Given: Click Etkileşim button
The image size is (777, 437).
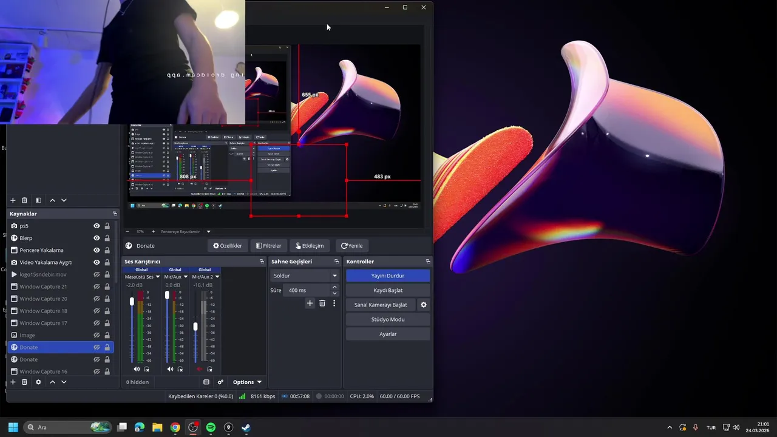Looking at the screenshot, I should pos(310,246).
